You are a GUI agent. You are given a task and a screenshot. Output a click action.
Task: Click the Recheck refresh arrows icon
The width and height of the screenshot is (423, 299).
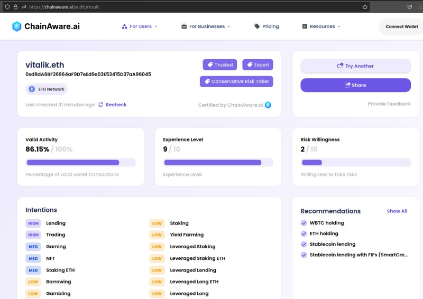101,105
